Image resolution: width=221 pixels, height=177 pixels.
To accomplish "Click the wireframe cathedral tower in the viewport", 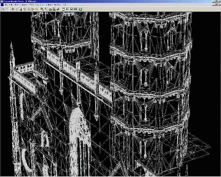I will coord(147,88).
